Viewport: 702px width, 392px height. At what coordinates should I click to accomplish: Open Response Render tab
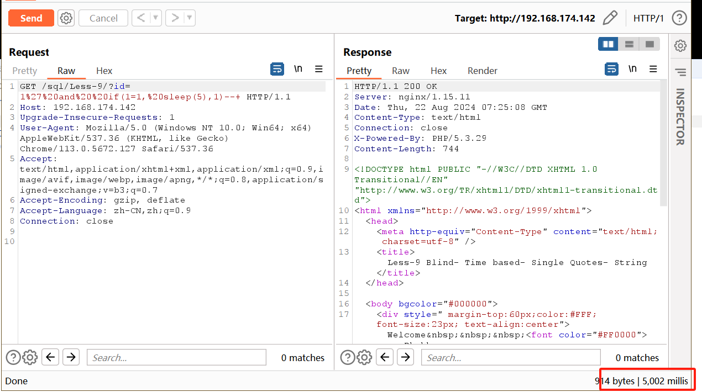point(483,71)
